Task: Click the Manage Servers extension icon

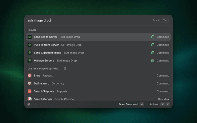Action: pos(30,61)
